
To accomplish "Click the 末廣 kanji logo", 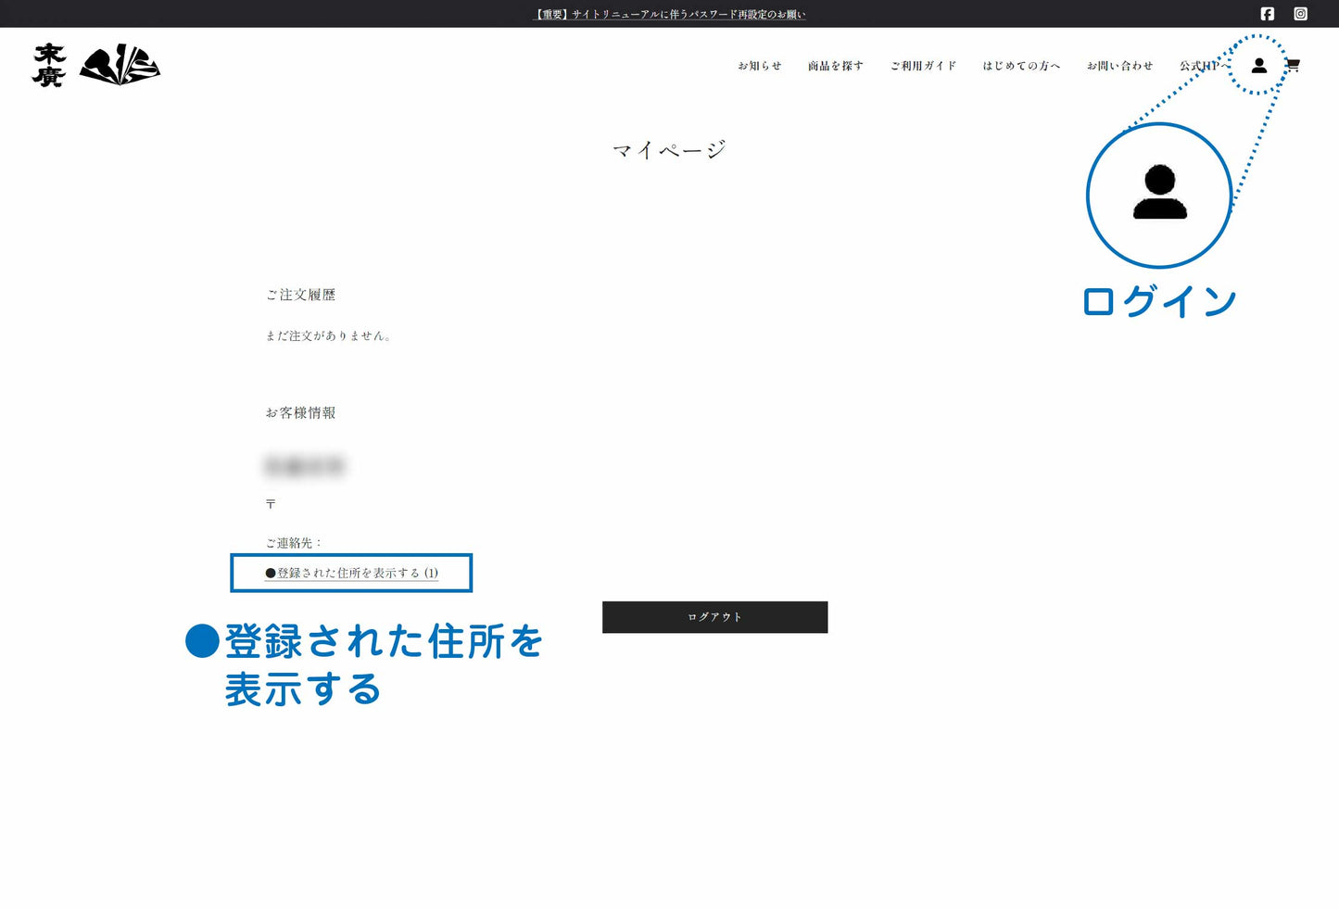I will (49, 65).
